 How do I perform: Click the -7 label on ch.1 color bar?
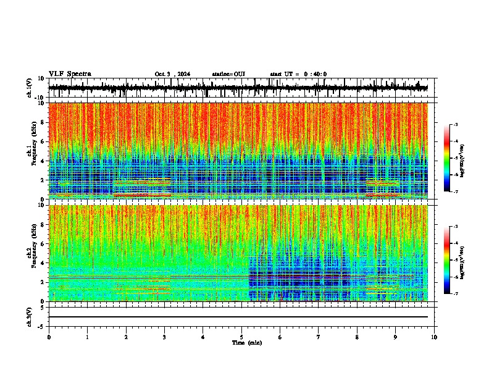click(x=456, y=191)
